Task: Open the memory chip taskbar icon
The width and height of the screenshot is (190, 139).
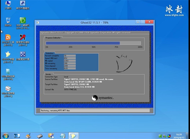Action: (40, 136)
